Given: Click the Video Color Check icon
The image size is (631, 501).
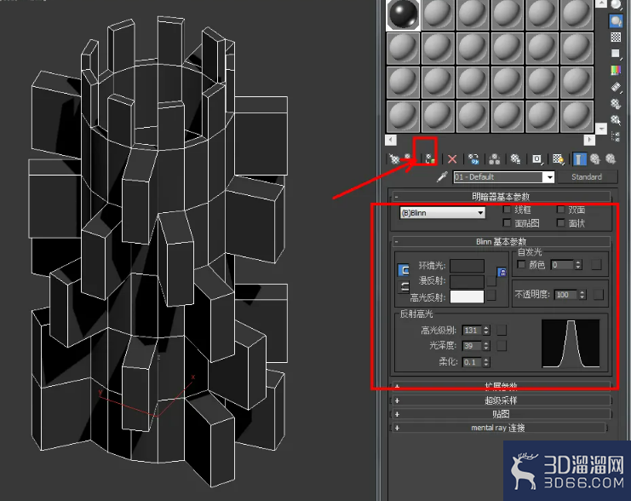Looking at the screenshot, I should [x=616, y=70].
